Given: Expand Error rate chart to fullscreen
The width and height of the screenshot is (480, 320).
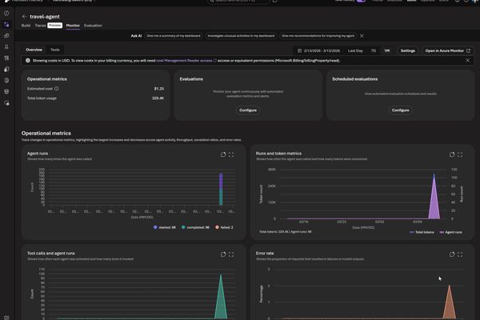Looking at the screenshot, I should coord(460,254).
